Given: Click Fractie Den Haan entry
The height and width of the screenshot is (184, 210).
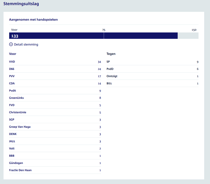Looking at the screenshot, I should pos(20,170).
